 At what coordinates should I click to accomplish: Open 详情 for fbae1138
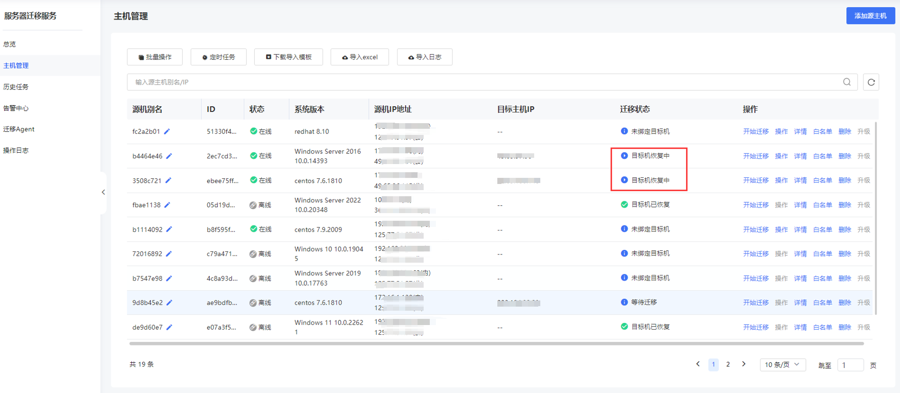tap(800, 205)
